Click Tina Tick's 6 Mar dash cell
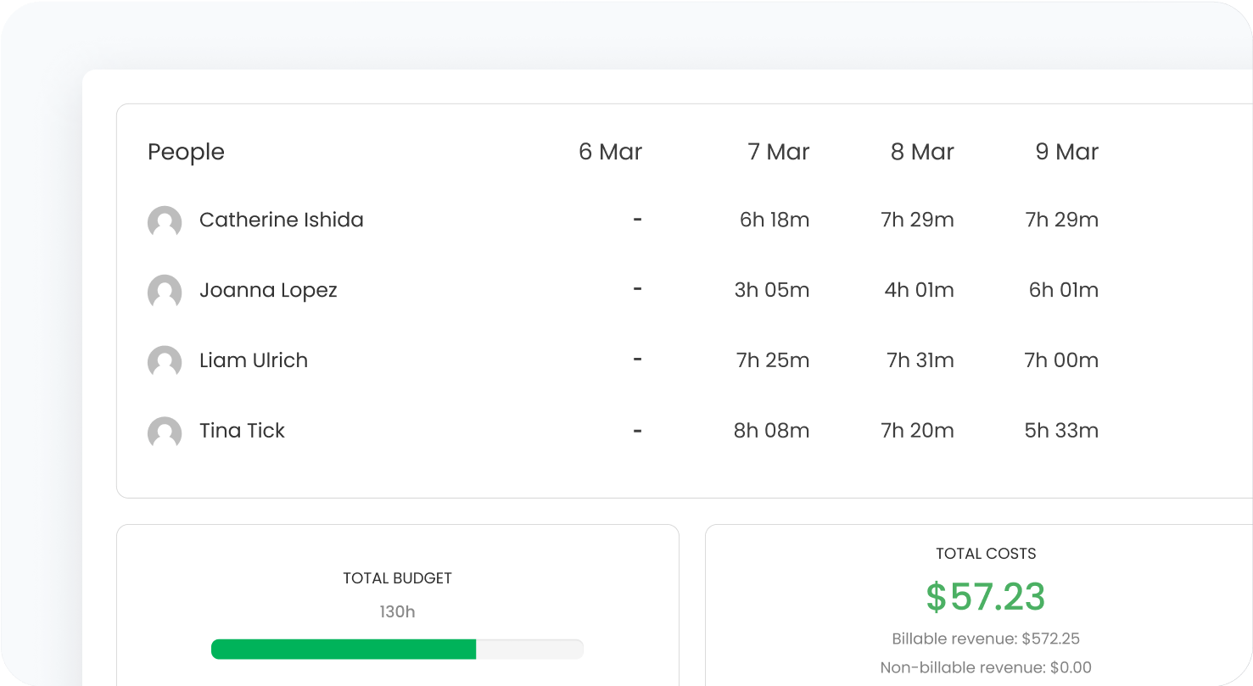Viewport: 1253px width, 686px height. 637,431
